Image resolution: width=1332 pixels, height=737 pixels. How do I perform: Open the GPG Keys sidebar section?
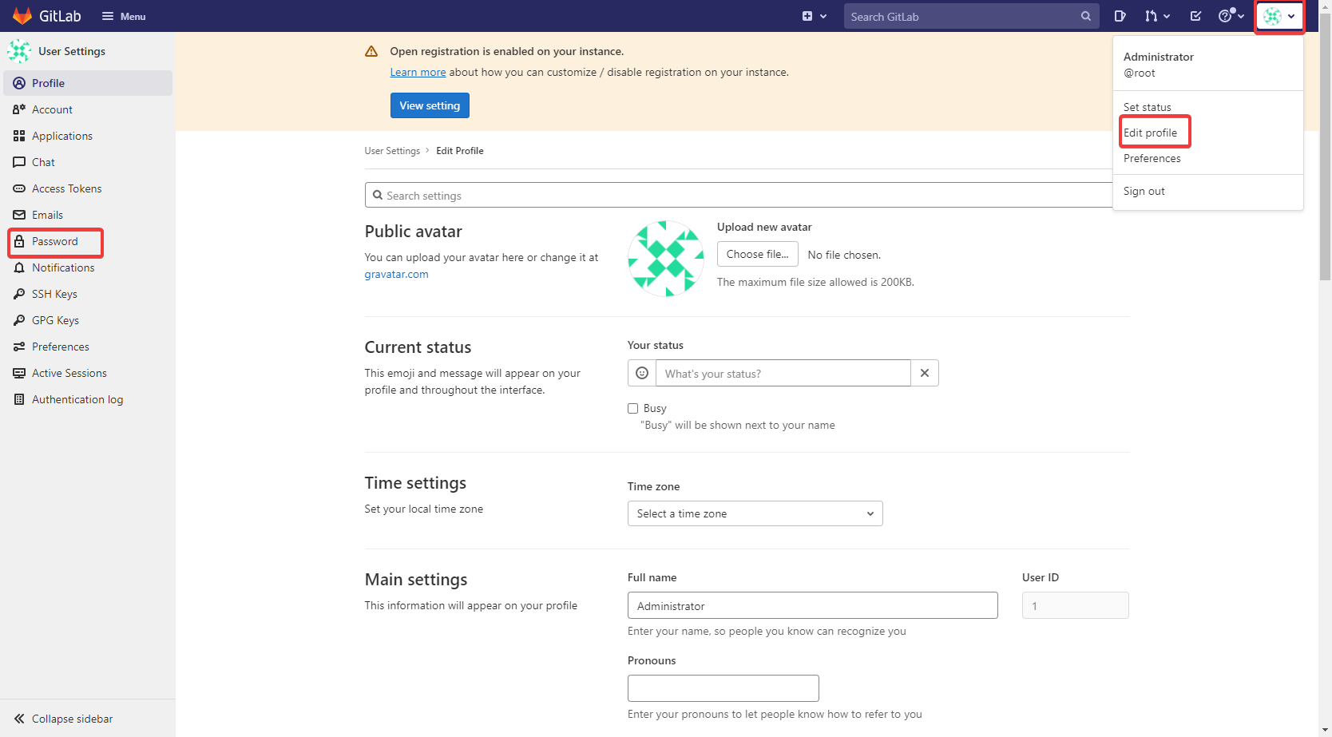pyautogui.click(x=54, y=319)
